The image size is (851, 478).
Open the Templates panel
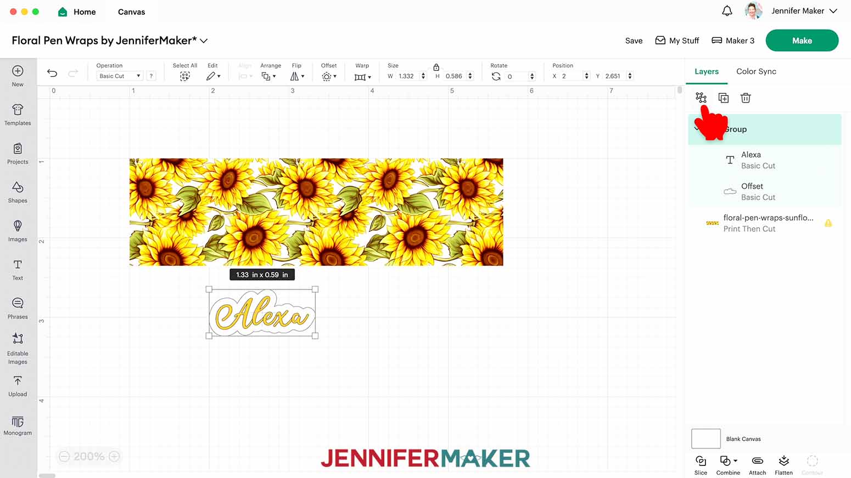(18, 115)
